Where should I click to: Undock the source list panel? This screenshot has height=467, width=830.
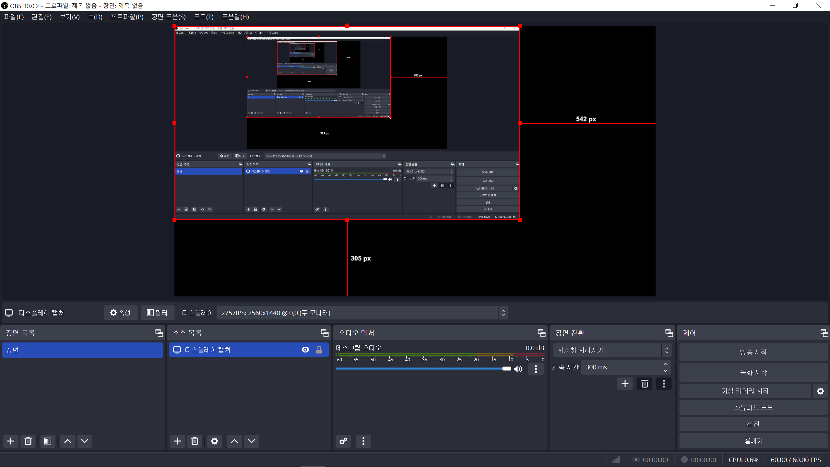click(x=325, y=333)
